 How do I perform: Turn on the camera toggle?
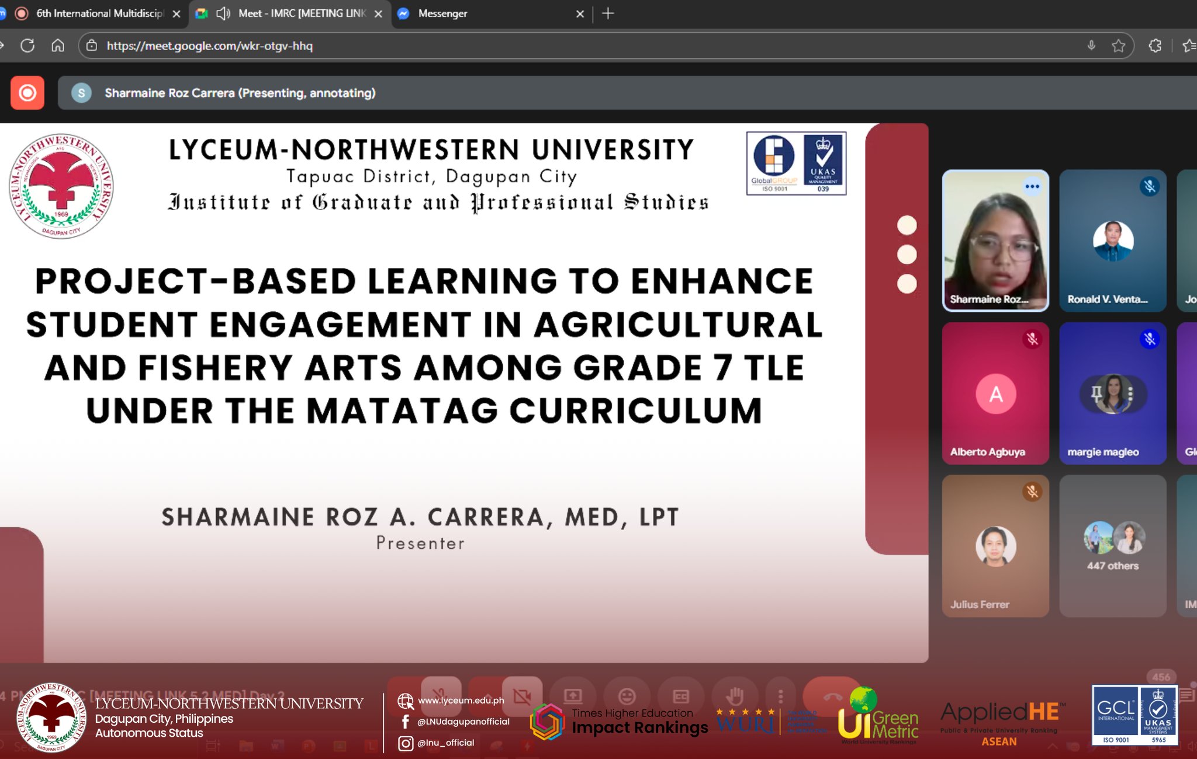(522, 696)
